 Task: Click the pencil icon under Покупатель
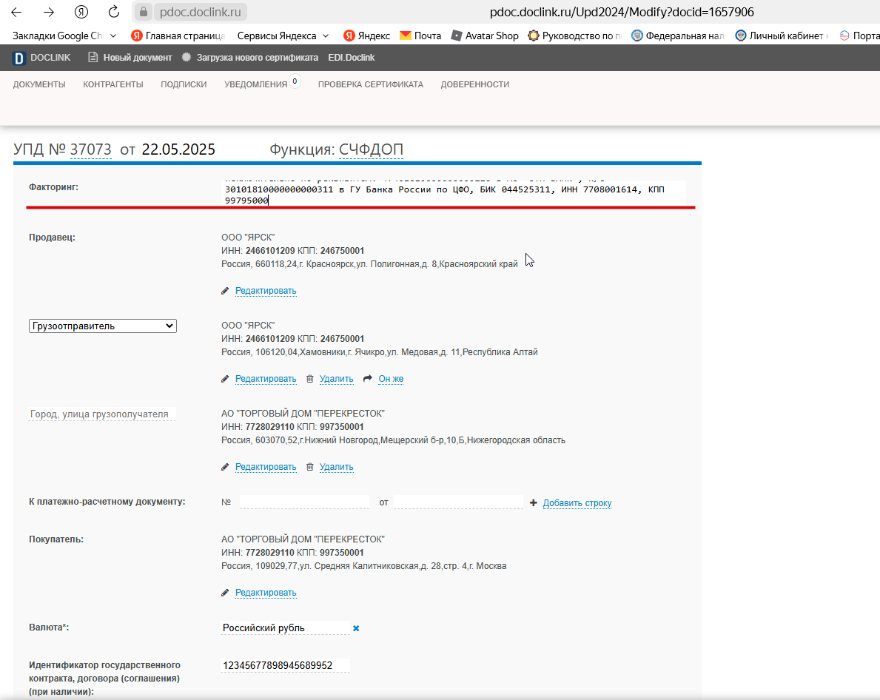point(225,592)
